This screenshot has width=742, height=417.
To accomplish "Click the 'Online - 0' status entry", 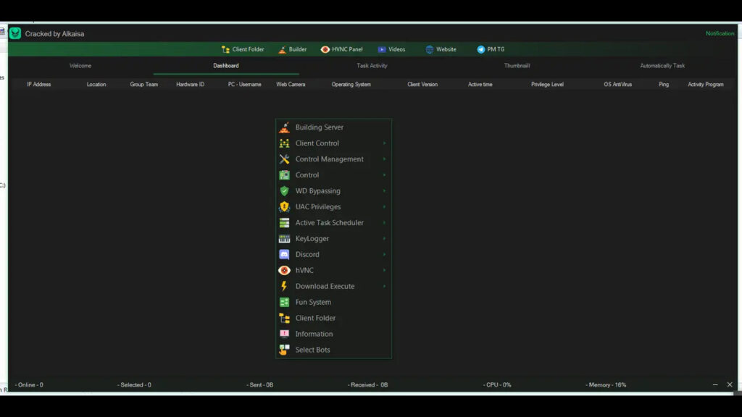I will [x=29, y=385].
